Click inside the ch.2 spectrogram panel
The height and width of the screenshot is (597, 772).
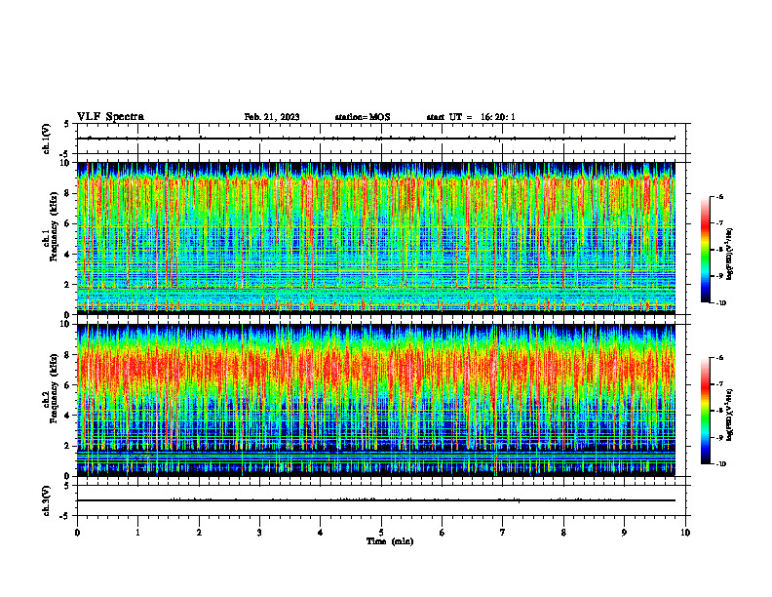click(376, 400)
